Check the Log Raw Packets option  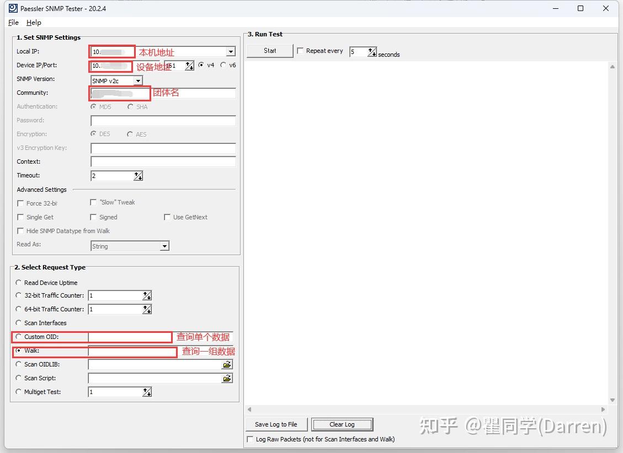pos(249,439)
